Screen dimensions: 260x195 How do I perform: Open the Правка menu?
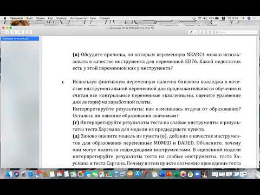(40, 18)
